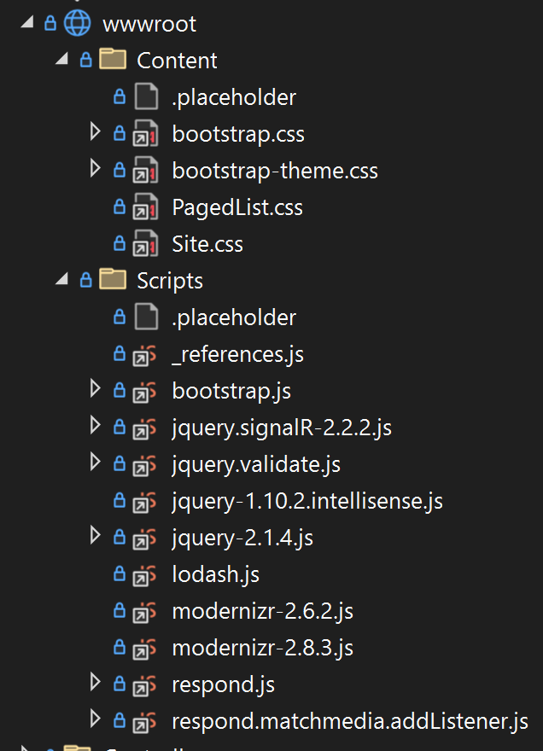The image size is (543, 751).
Task: Select lodash.js file name
Action: coord(216,574)
